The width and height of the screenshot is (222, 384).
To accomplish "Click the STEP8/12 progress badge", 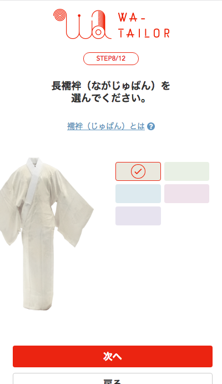I will pos(111,58).
